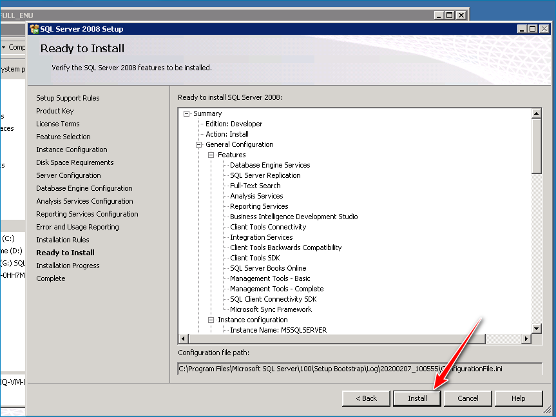Select Database Engine Services item

(x=270, y=165)
